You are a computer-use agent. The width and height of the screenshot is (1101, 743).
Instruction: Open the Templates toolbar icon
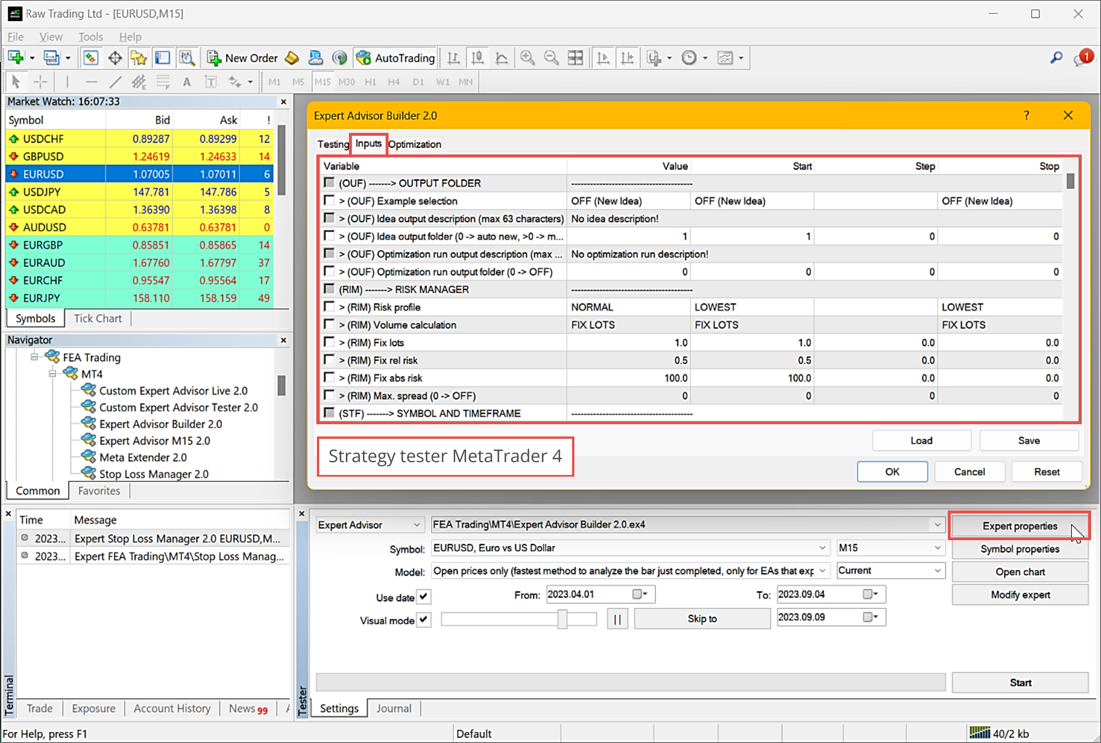pyautogui.click(x=725, y=58)
